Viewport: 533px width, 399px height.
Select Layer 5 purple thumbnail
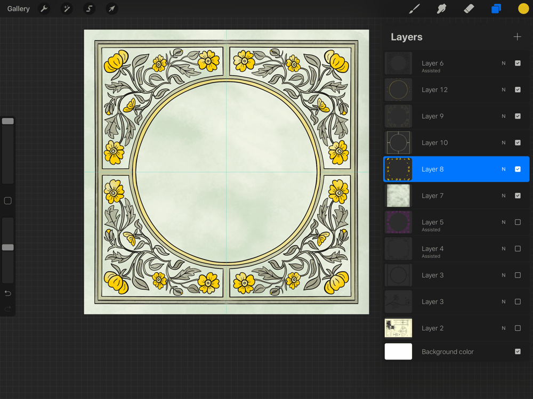(x=398, y=222)
